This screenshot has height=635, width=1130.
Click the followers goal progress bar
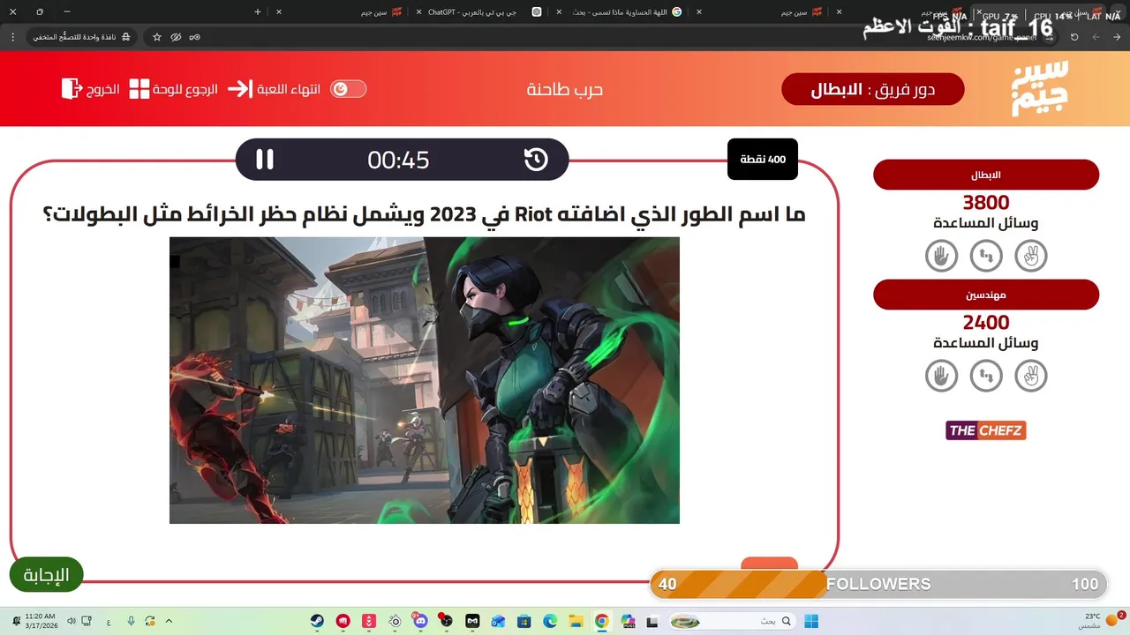click(x=878, y=584)
